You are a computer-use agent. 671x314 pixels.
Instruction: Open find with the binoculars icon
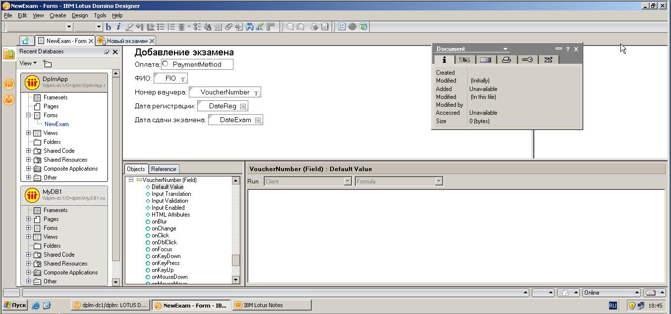[249, 27]
